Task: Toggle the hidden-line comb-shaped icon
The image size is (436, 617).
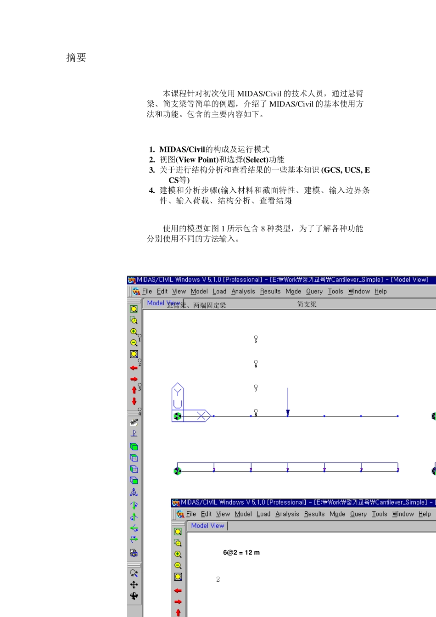Action: tap(134, 422)
